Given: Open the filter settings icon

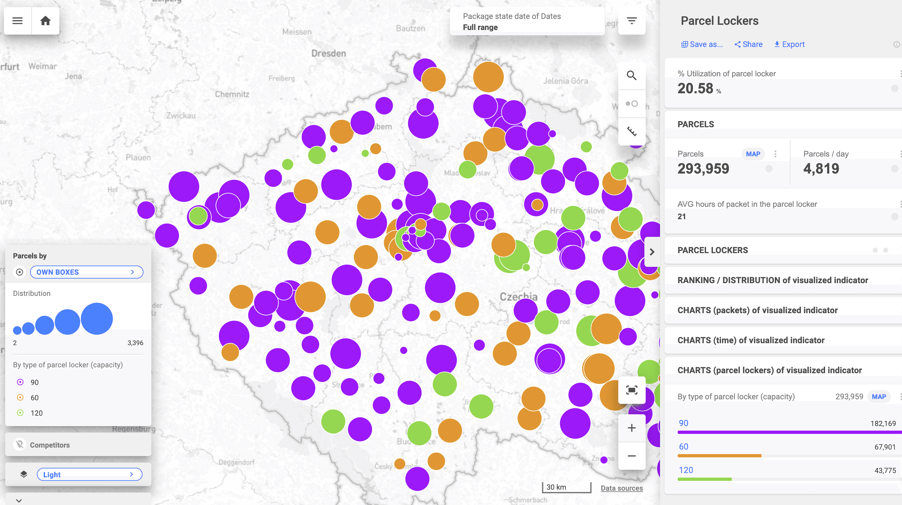Looking at the screenshot, I should [631, 21].
